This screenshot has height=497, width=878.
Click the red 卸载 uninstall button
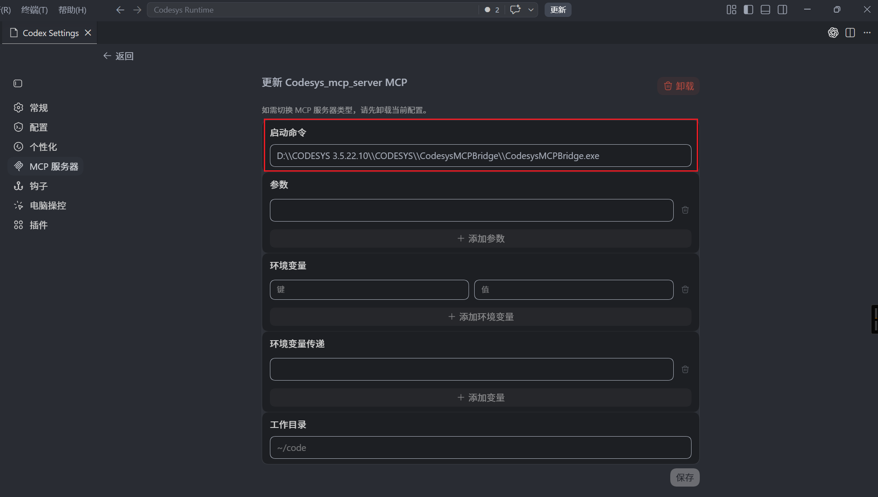click(x=678, y=86)
